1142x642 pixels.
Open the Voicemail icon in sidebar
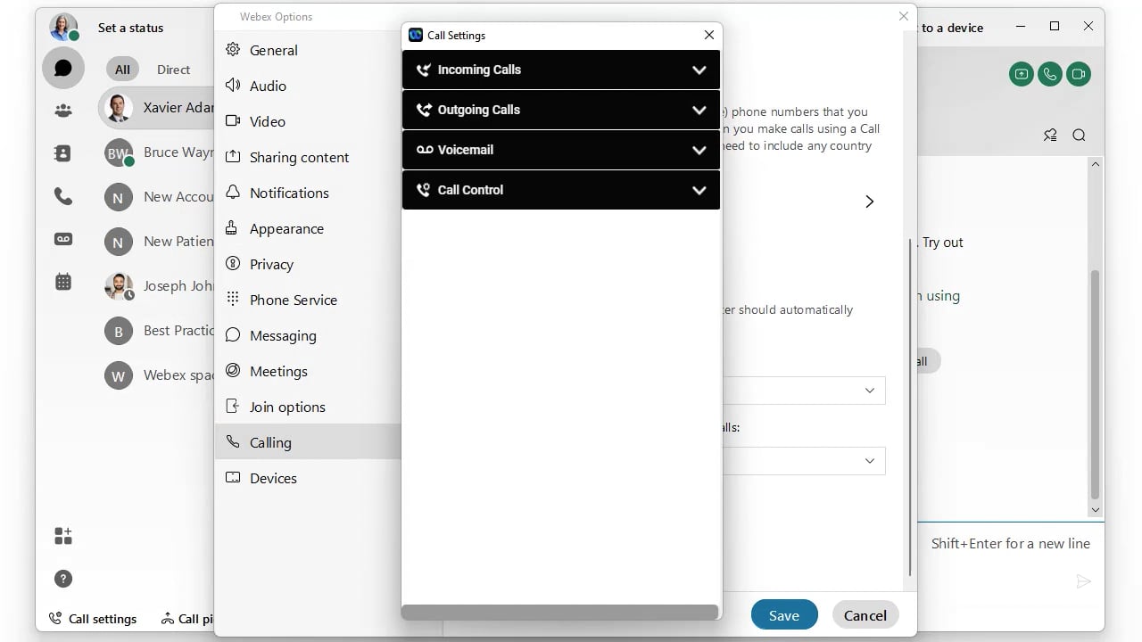63,239
